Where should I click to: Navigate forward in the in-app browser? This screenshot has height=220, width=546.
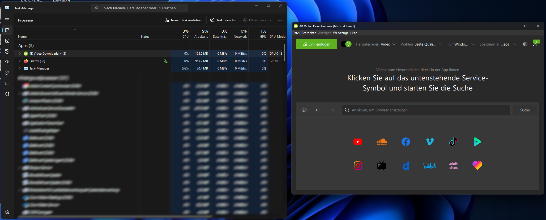(332, 110)
